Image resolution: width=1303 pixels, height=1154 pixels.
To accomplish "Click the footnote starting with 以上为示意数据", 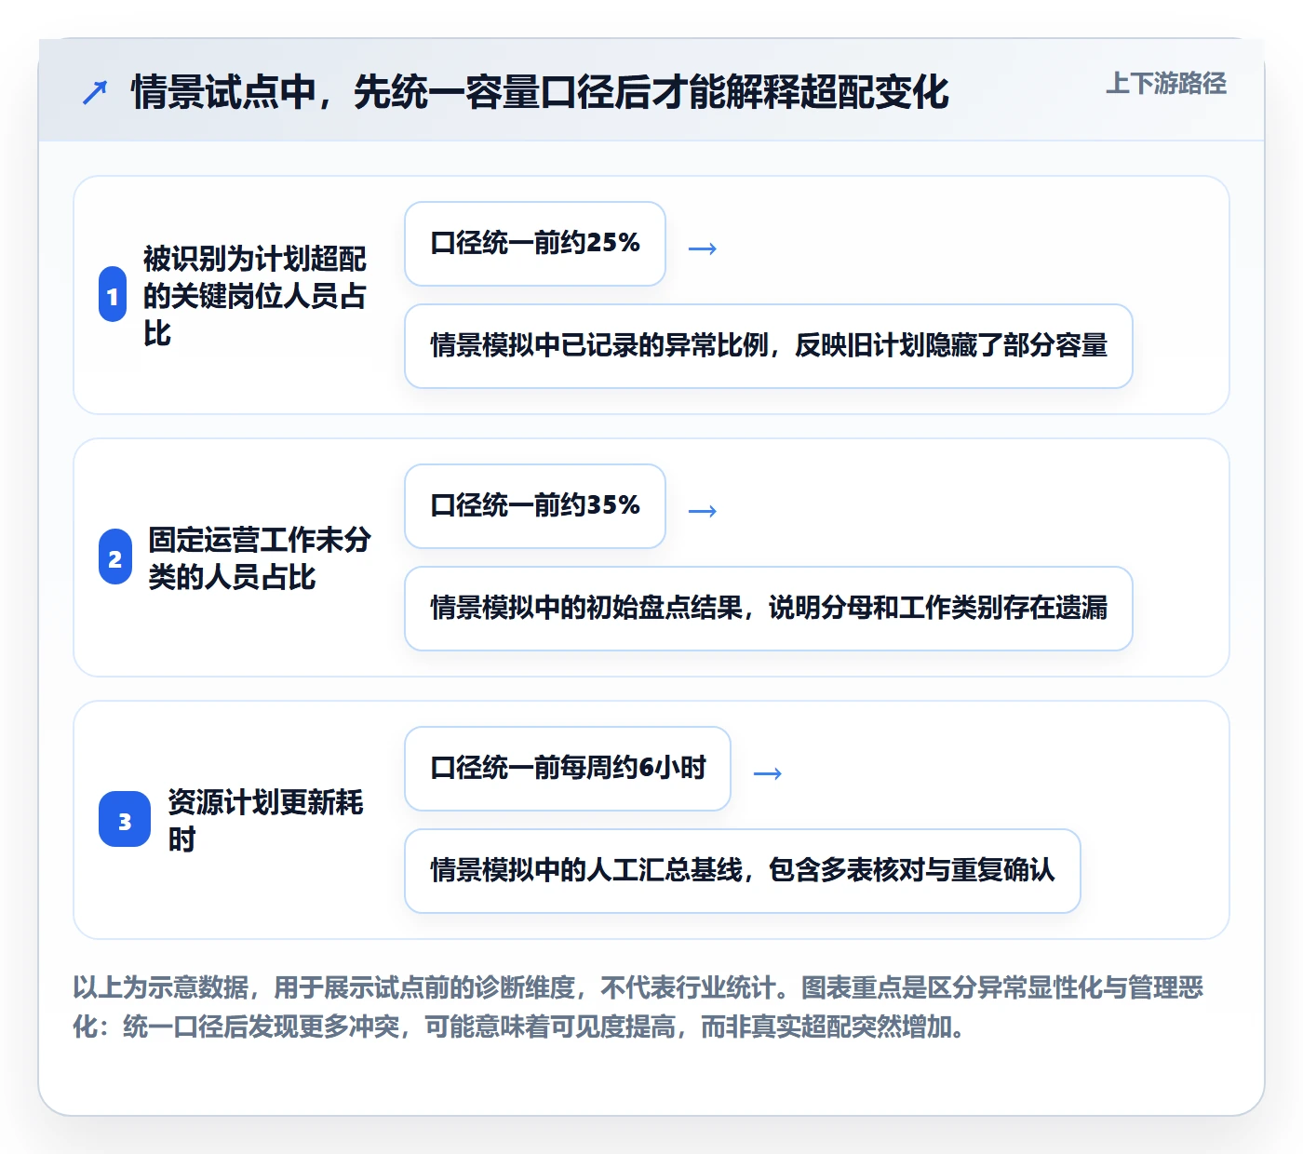I will point(638,1007).
